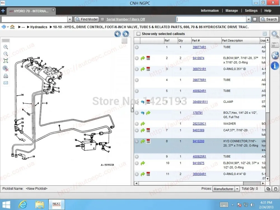Click the back arrow in breadcrumb
Image resolution: width=280 pixels, height=210 pixels.
[x=4, y=27]
